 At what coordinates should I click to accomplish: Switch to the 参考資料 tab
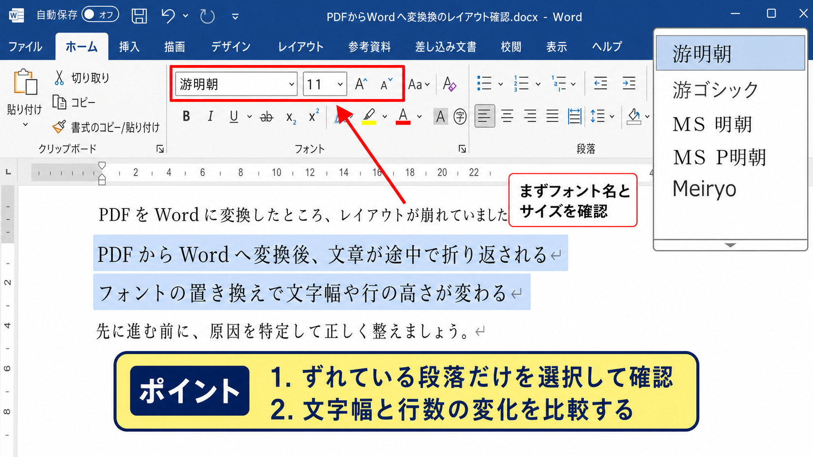(370, 47)
